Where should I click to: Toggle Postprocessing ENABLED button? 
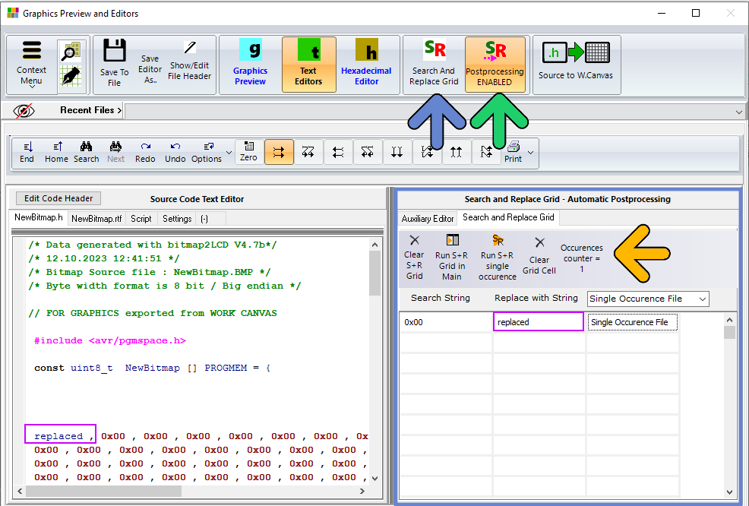pyautogui.click(x=495, y=64)
